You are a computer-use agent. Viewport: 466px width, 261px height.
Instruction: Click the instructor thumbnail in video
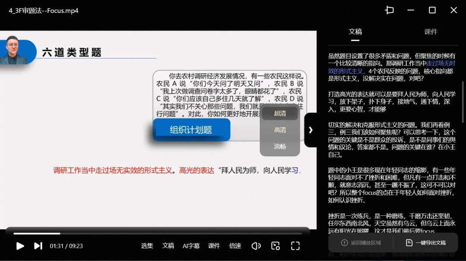[13, 50]
